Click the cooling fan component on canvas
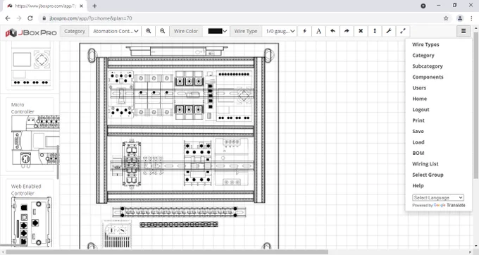This screenshot has width=479, height=255. [116, 235]
